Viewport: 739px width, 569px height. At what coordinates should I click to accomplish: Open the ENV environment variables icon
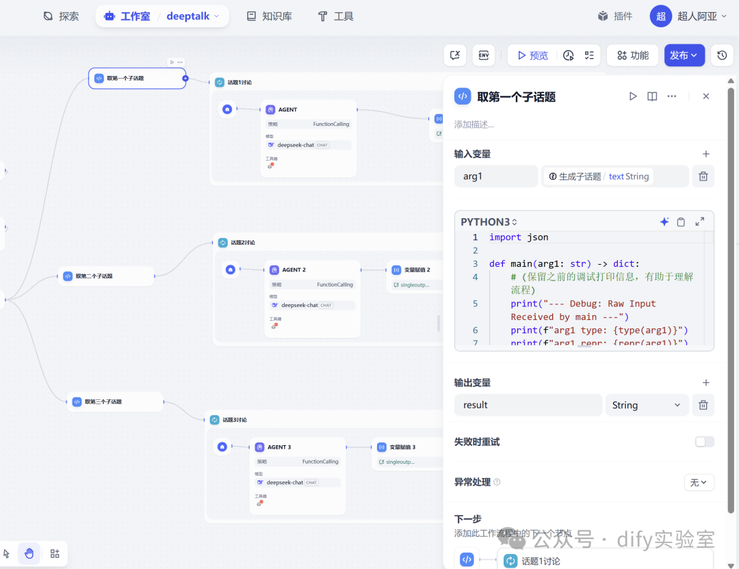pos(484,55)
